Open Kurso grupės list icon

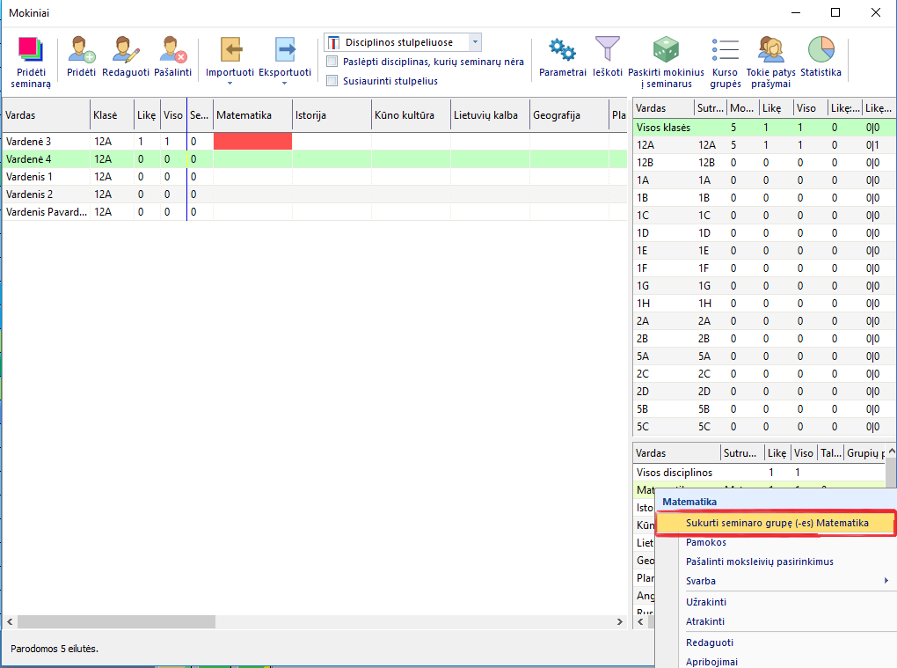725,50
